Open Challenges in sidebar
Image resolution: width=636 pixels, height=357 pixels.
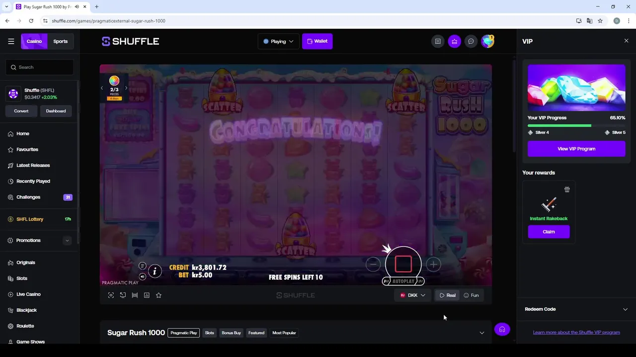coord(28,197)
